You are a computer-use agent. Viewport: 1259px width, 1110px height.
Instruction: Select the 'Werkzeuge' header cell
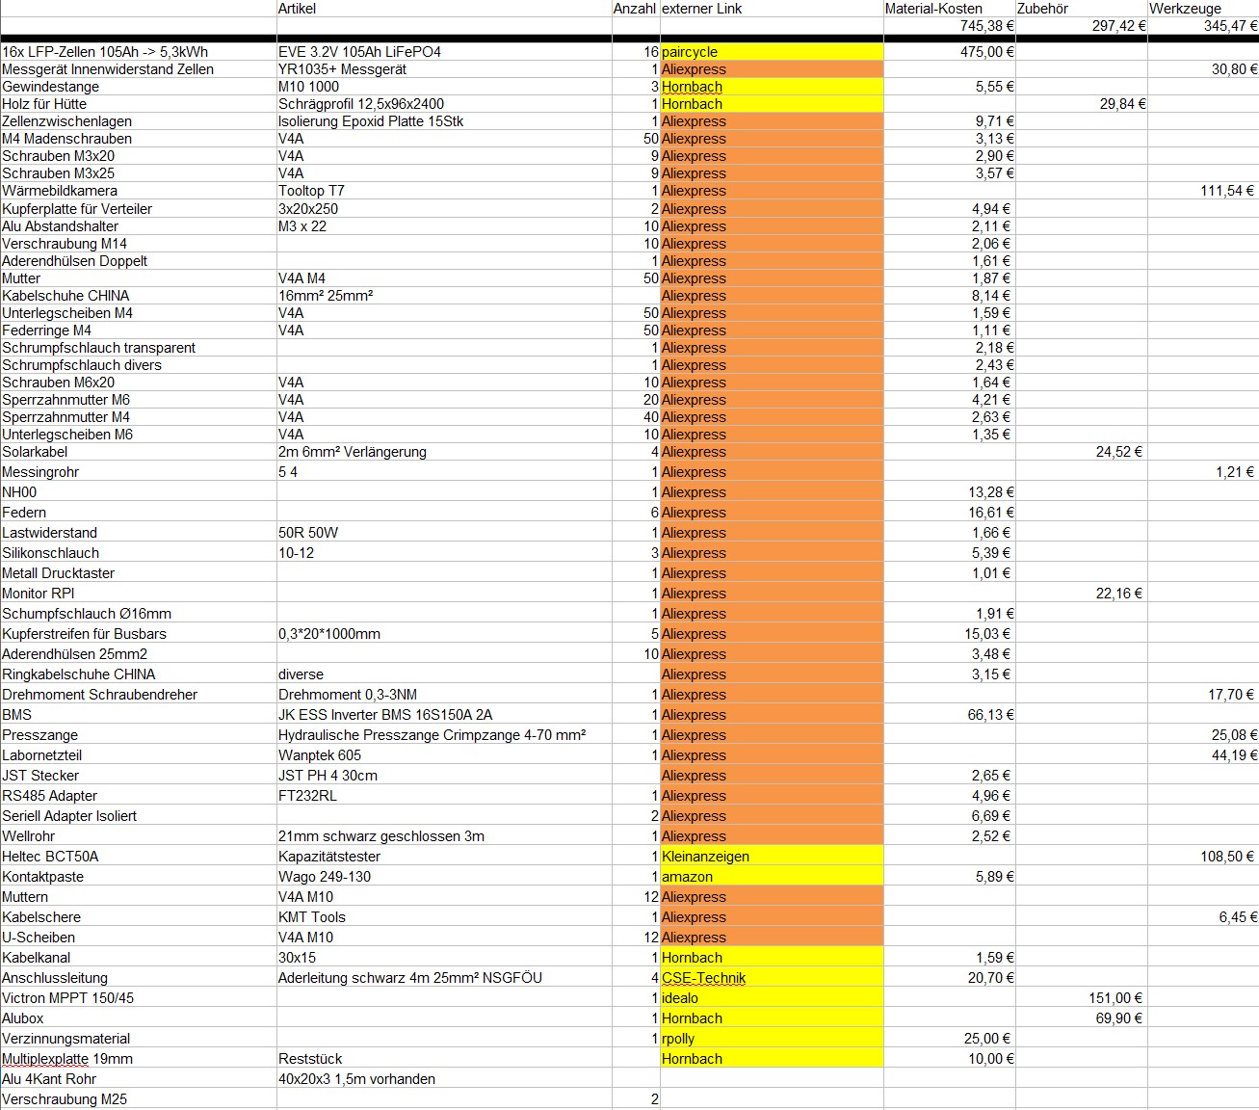[x=1203, y=9]
